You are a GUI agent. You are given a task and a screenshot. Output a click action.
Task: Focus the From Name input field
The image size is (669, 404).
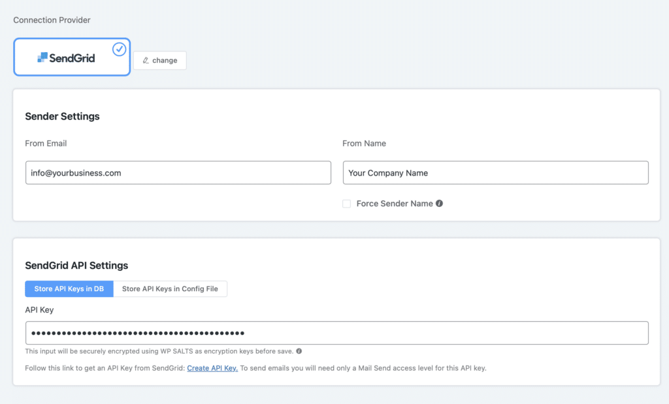coord(495,173)
